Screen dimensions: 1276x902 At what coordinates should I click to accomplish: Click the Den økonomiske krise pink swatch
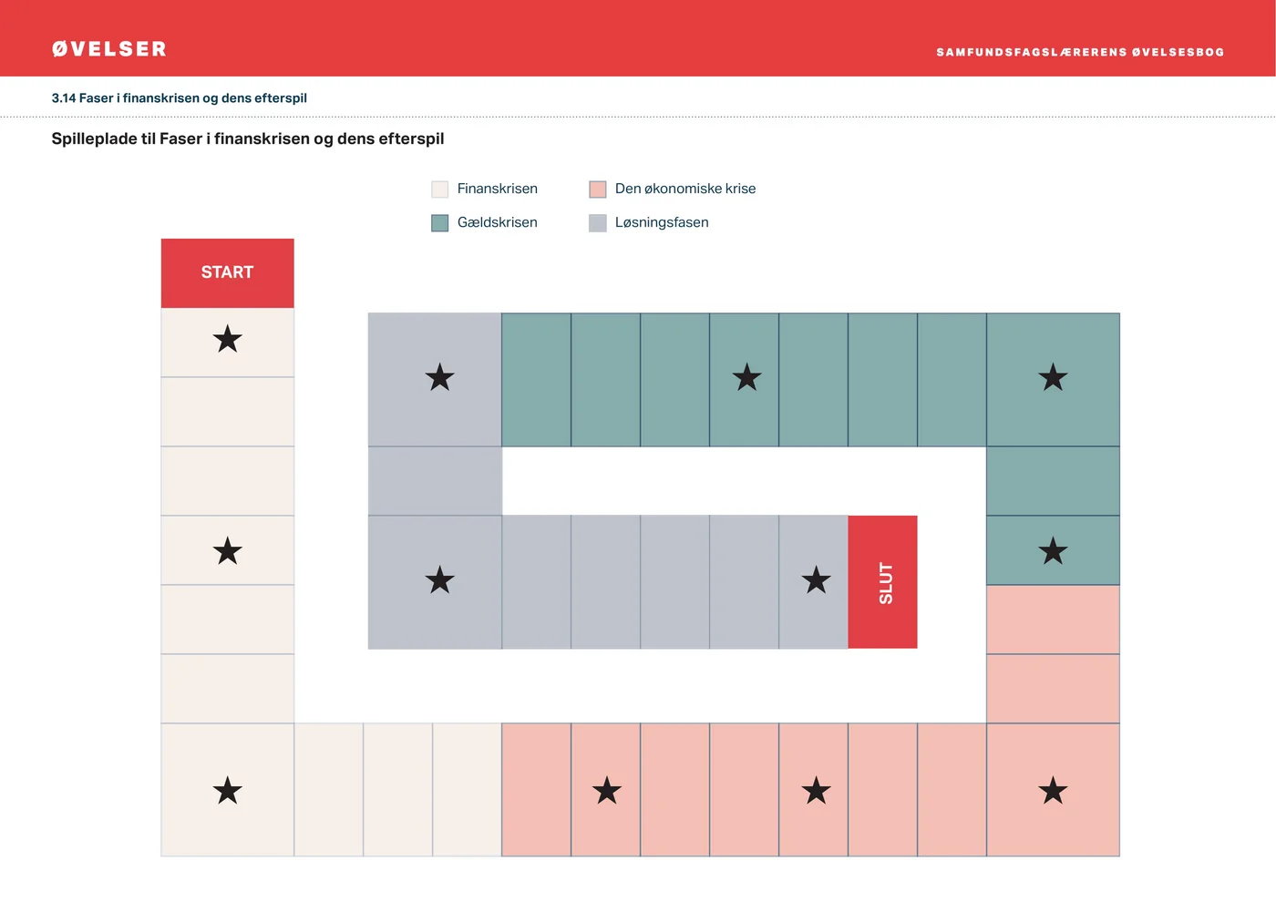point(598,190)
